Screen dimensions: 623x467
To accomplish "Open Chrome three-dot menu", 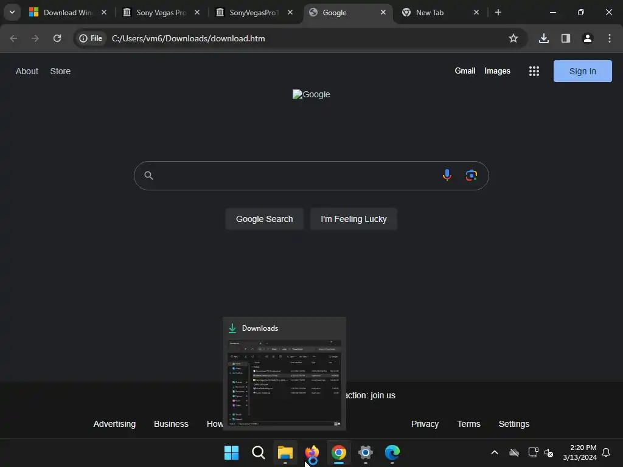I will pos(610,38).
